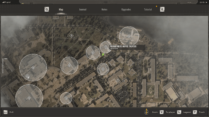The width and height of the screenshot is (209, 117).
Task: Select the marker in the mid-sized circle left of center
Action: tap(69, 65)
